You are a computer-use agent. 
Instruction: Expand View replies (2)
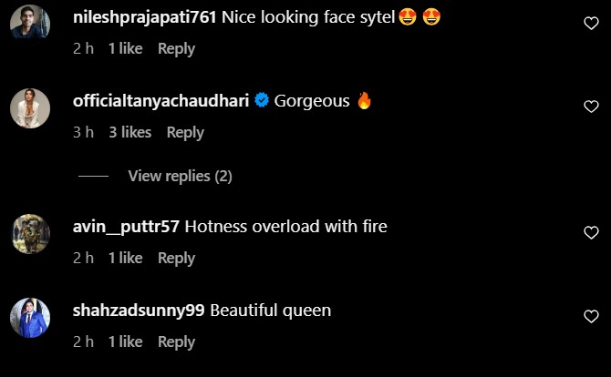pyautogui.click(x=180, y=176)
